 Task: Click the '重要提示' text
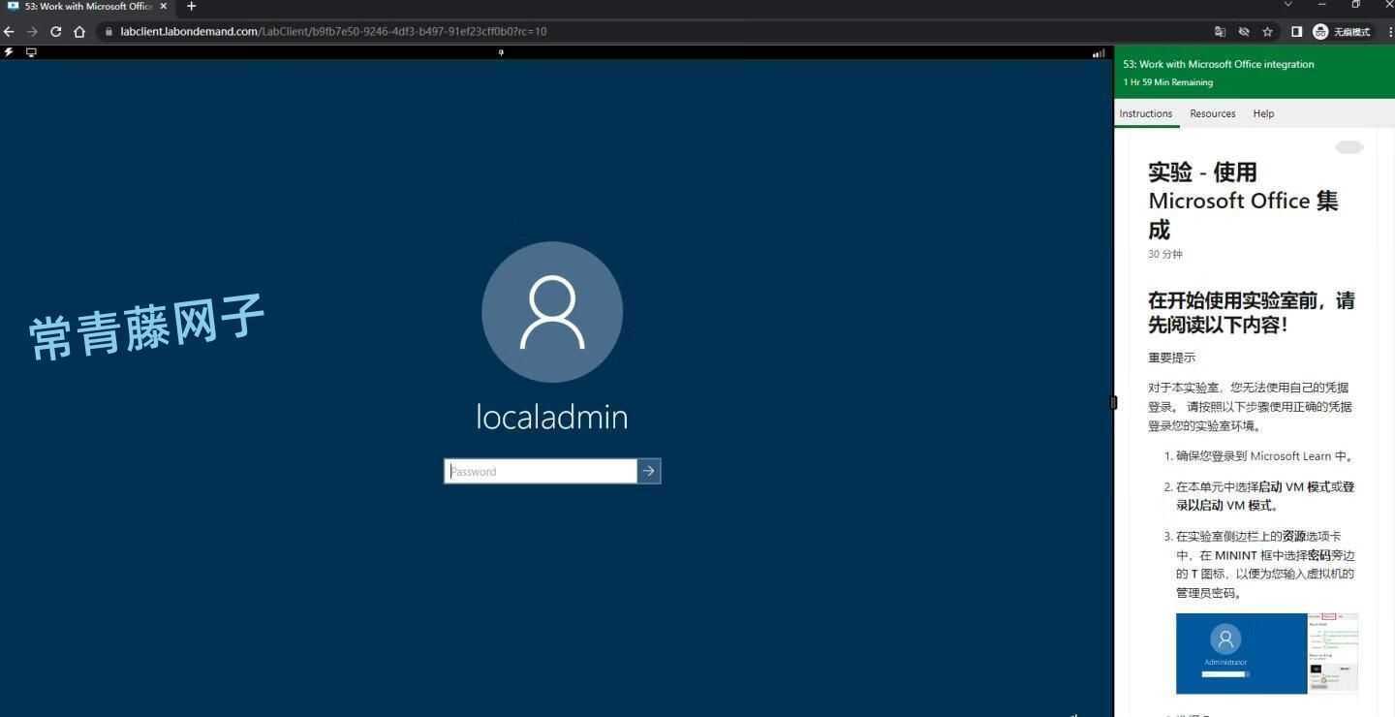[1172, 358]
